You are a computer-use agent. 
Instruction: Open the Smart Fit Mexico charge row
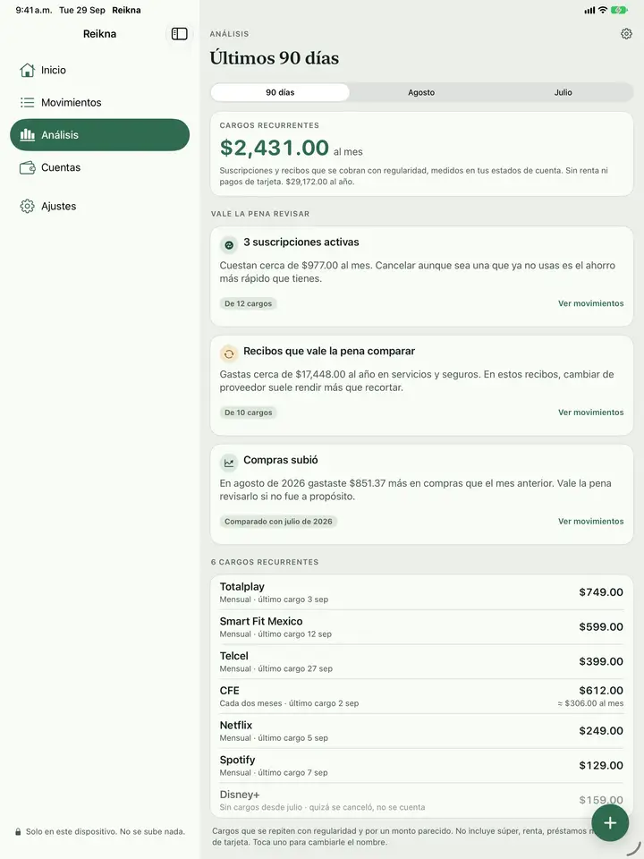coord(421,626)
